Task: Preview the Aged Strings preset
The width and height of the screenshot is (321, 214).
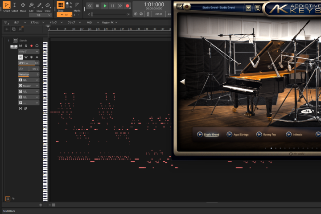Action: (x=229, y=134)
